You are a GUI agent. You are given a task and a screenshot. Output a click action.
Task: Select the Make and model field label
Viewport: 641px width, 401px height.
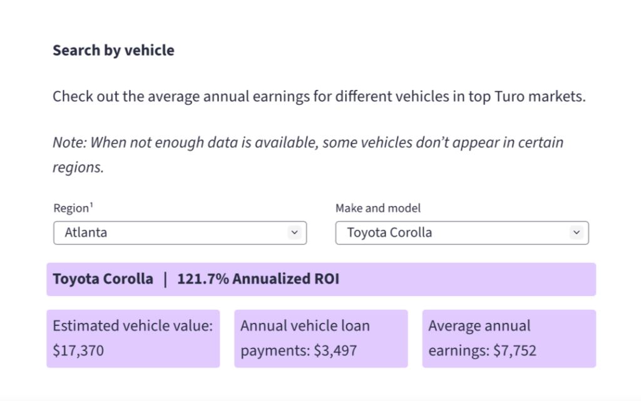(377, 207)
